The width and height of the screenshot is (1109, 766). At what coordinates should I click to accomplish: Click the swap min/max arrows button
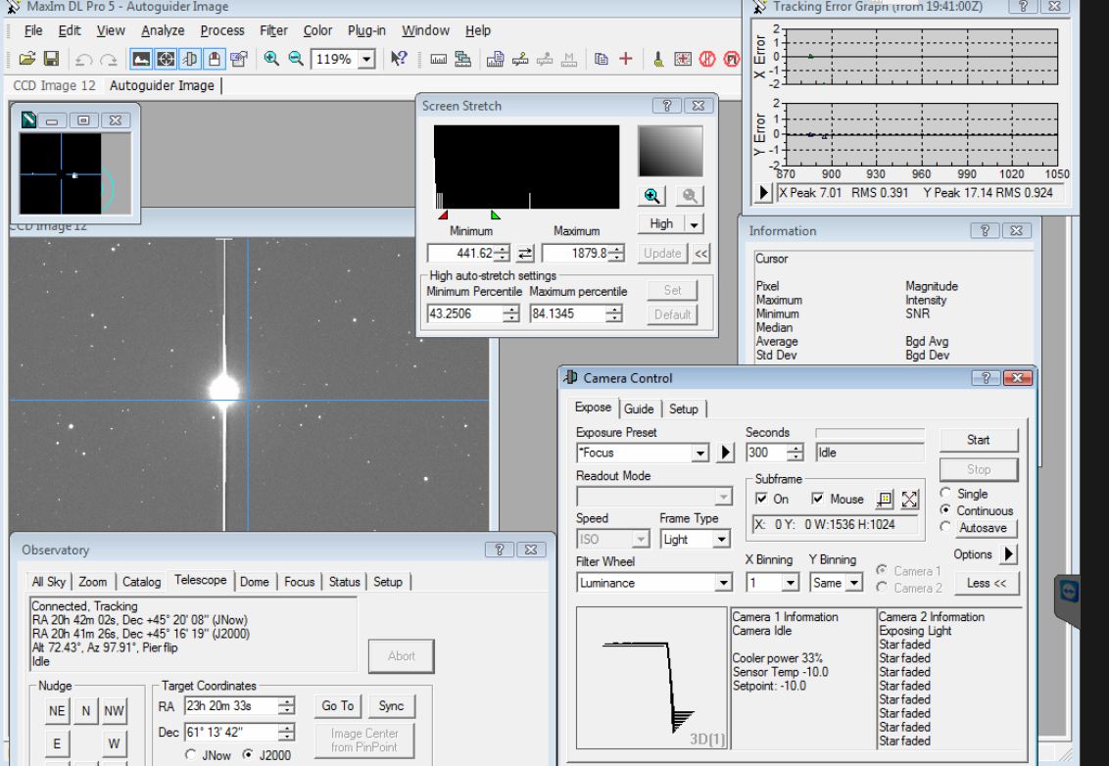pos(525,254)
